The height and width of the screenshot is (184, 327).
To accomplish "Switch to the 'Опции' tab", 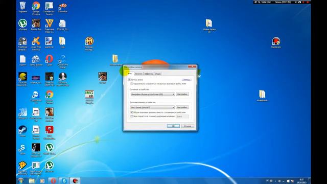I will (x=158, y=74).
